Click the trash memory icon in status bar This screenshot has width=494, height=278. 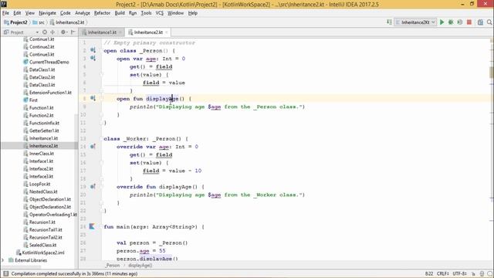[x=482, y=273]
